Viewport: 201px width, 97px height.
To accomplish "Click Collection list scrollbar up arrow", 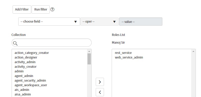I will pyautogui.click(x=89, y=51).
